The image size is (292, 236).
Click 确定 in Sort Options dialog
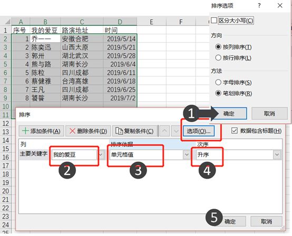229,113
